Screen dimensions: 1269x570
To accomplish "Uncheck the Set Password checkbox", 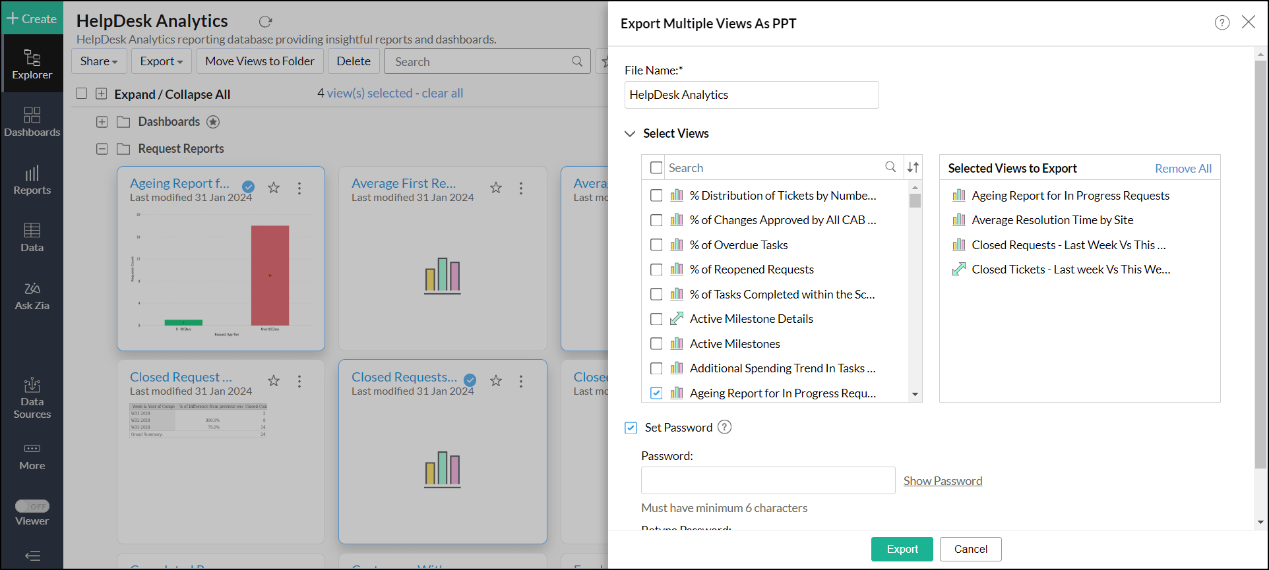I will tap(631, 428).
